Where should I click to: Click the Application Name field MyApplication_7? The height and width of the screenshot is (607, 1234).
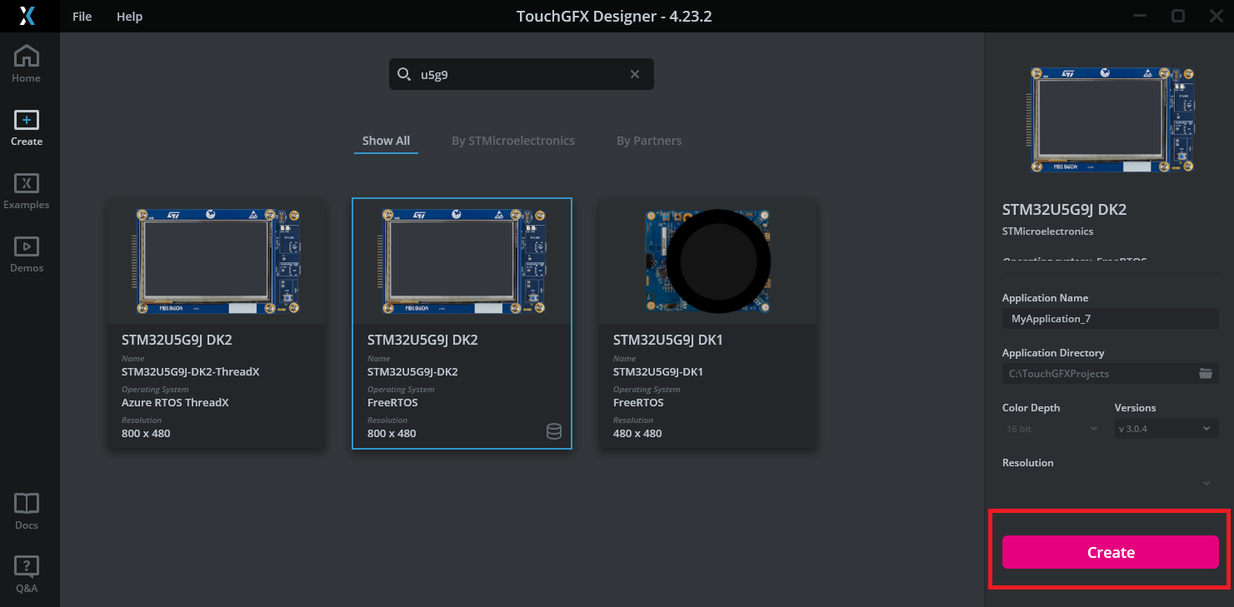[x=1110, y=318]
